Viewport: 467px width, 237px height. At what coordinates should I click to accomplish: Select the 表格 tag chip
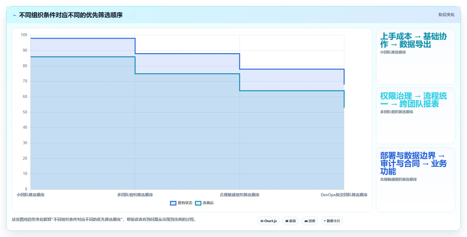coord(290,221)
